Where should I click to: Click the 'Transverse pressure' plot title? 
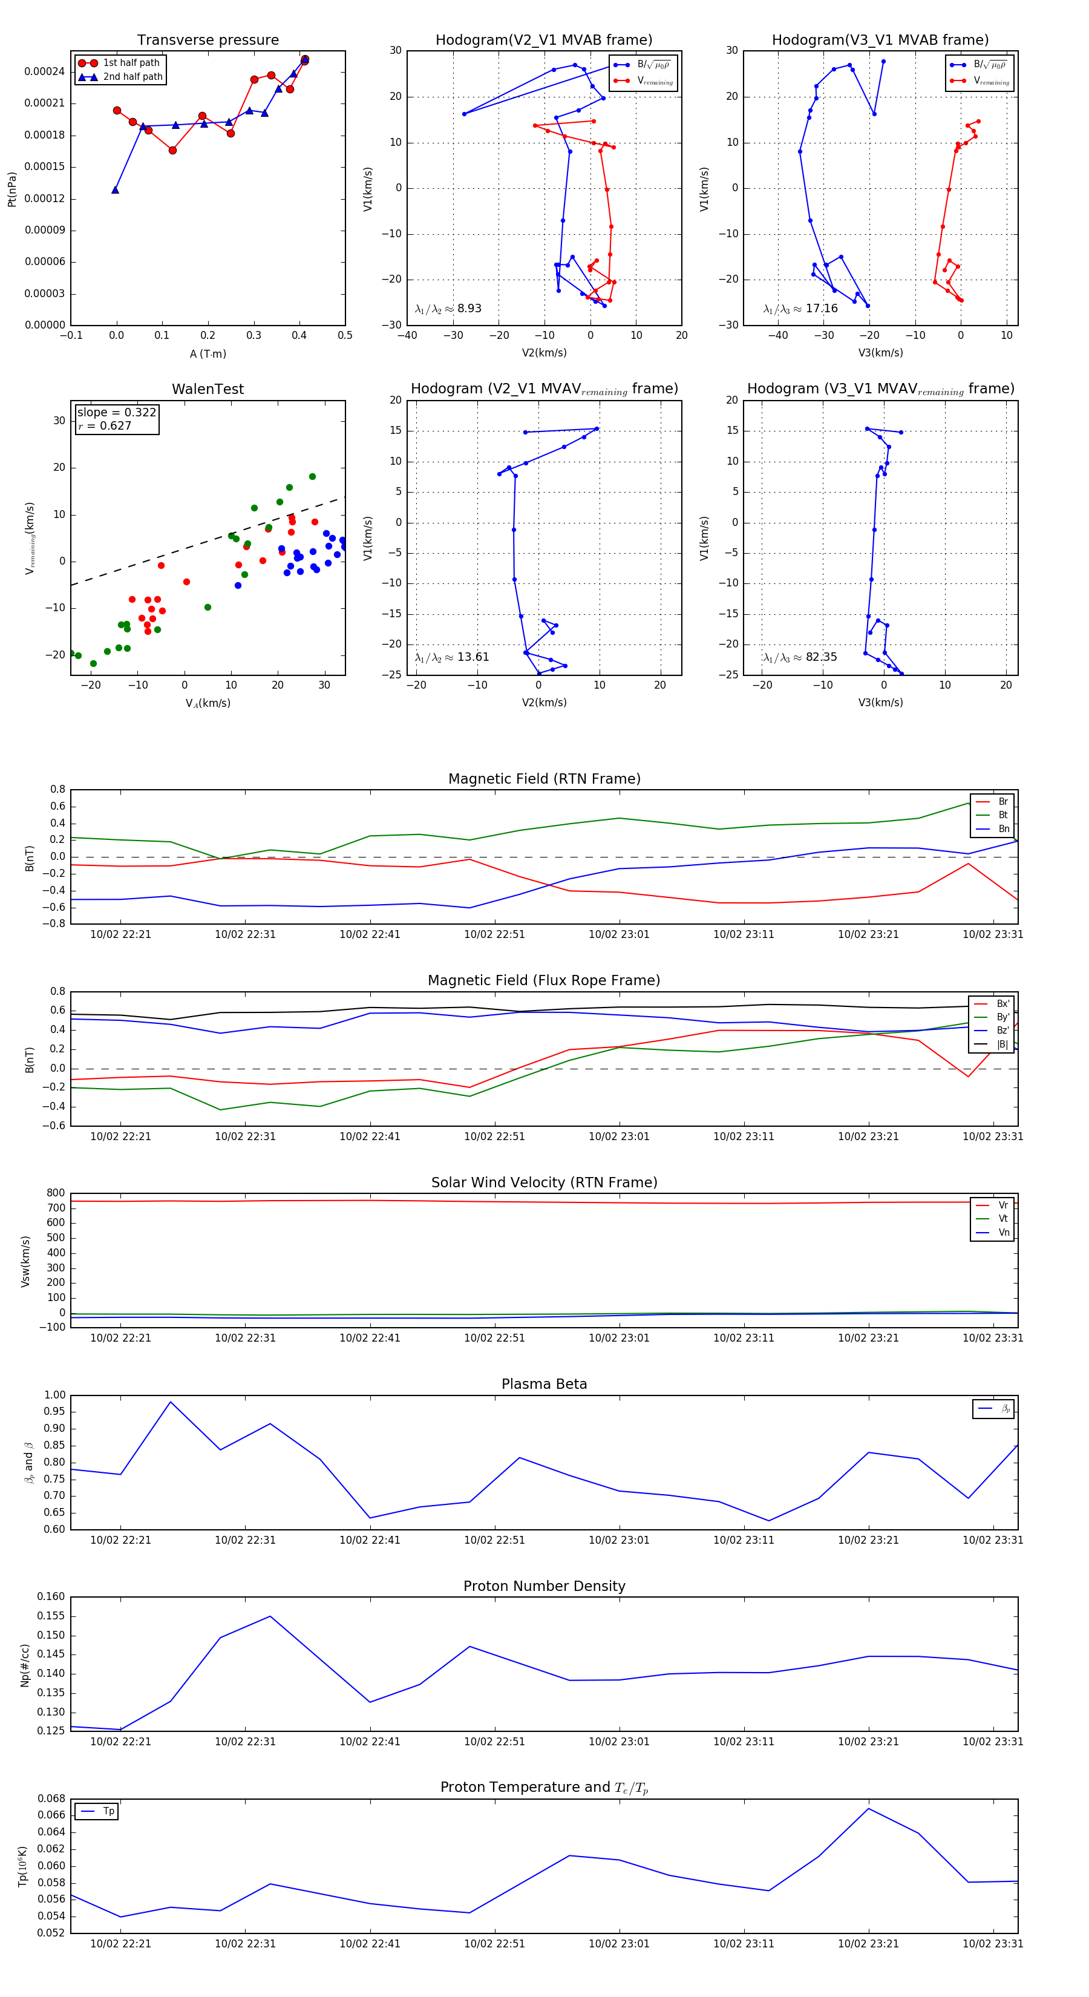click(x=208, y=39)
